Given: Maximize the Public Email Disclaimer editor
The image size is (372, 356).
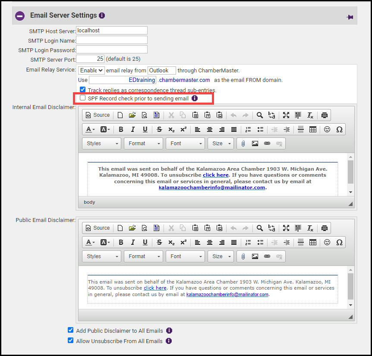Looking at the screenshot, I should pos(286,228).
